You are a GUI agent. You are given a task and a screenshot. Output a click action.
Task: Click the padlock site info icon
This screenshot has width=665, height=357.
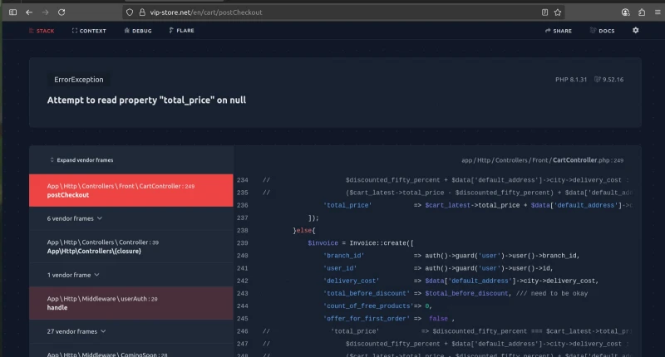[x=142, y=12]
